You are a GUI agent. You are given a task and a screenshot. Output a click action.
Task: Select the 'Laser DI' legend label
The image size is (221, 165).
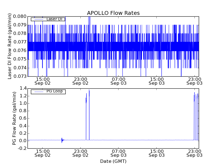[x=54, y=19]
